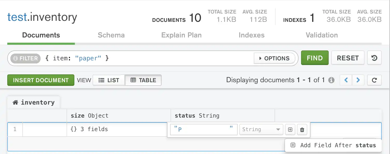Switch to the Schema tab
Image resolution: width=390 pixels, height=154 pixels.
(x=111, y=35)
